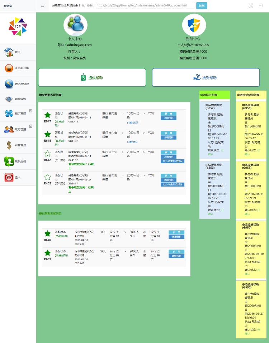Open 注册新会员 padlock icon in sidebar
The height and width of the screenshot is (343, 269).
[9, 68]
